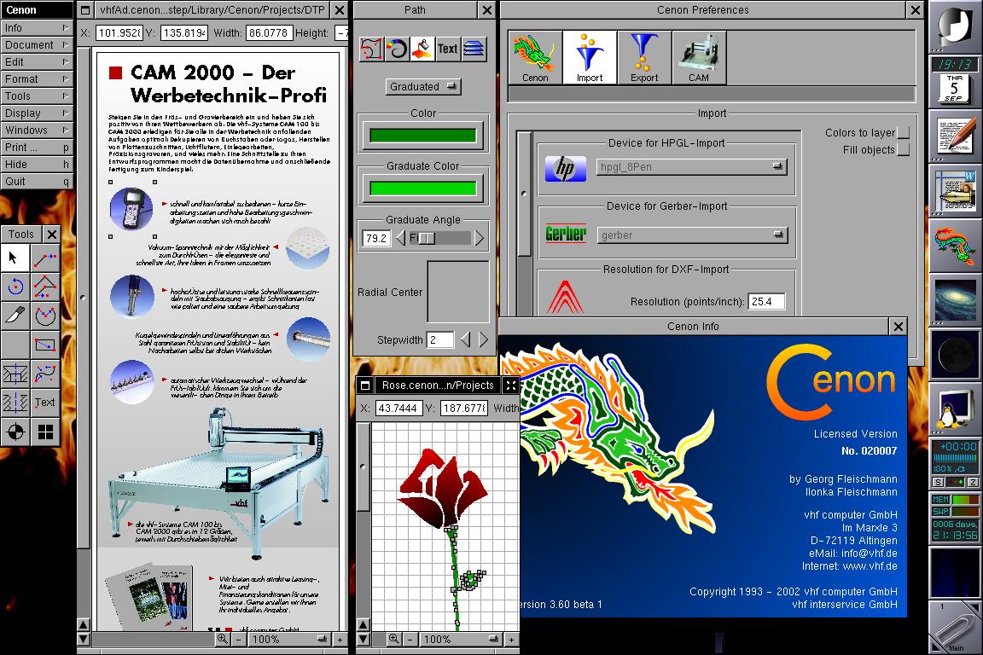Pick the knife cutting tool

(x=15, y=316)
